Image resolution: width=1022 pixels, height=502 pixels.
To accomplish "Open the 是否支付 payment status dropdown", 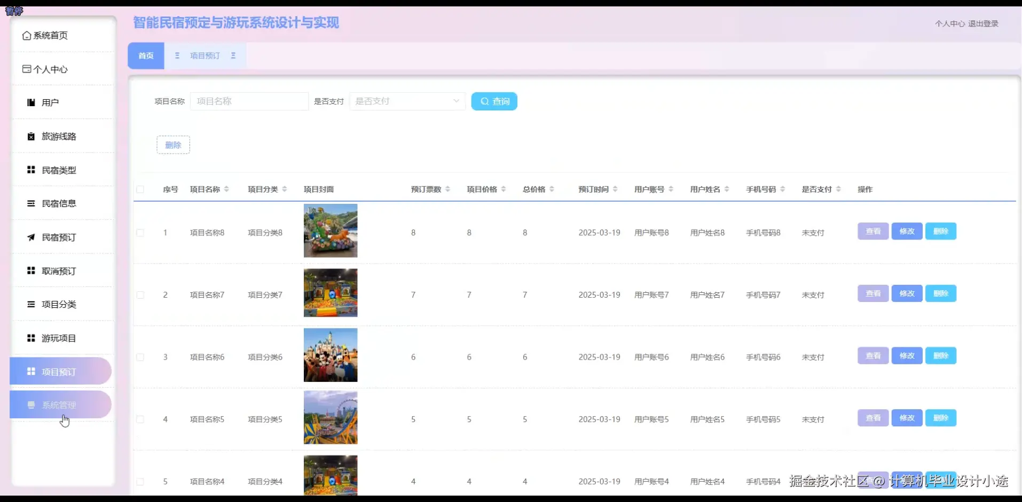I will (407, 101).
